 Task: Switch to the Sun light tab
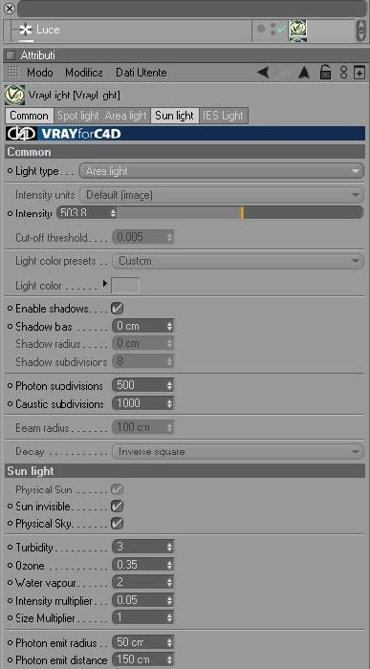pos(175,116)
